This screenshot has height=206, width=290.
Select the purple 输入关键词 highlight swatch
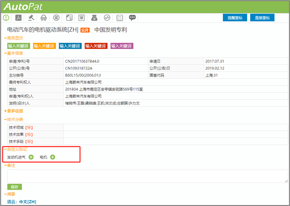[x=122, y=46]
